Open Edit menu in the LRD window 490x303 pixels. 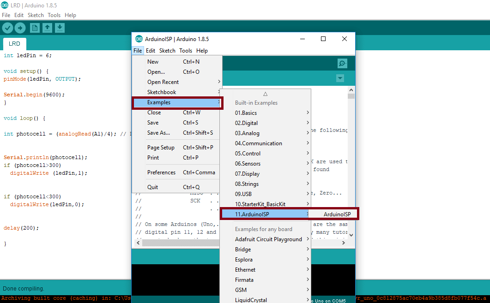point(19,15)
